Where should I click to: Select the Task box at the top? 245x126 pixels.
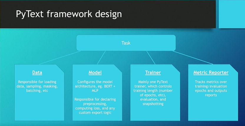pyautogui.click(x=126, y=43)
